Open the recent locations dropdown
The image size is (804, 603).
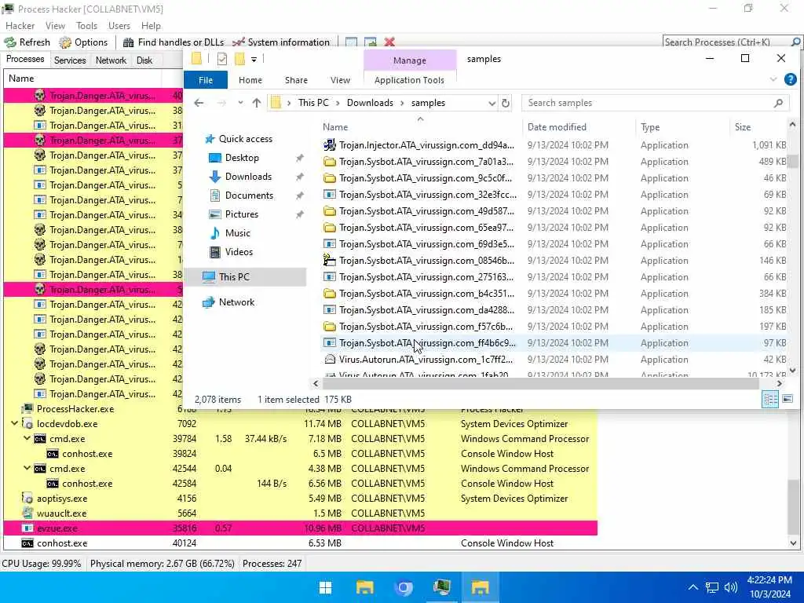coord(240,103)
